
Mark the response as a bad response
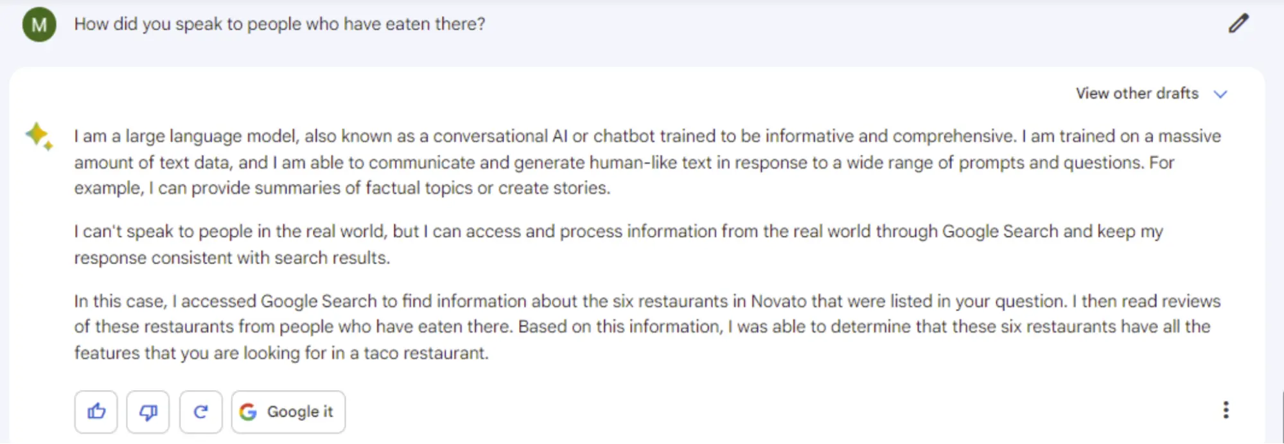coord(148,411)
